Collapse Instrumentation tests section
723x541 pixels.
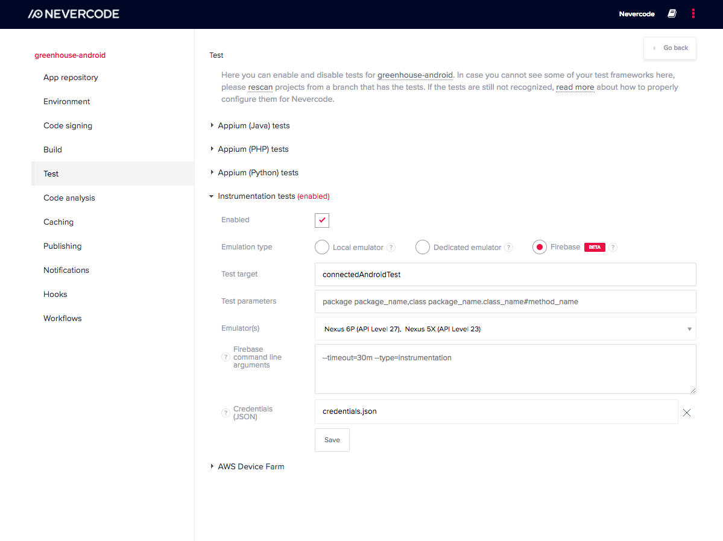[270, 196]
